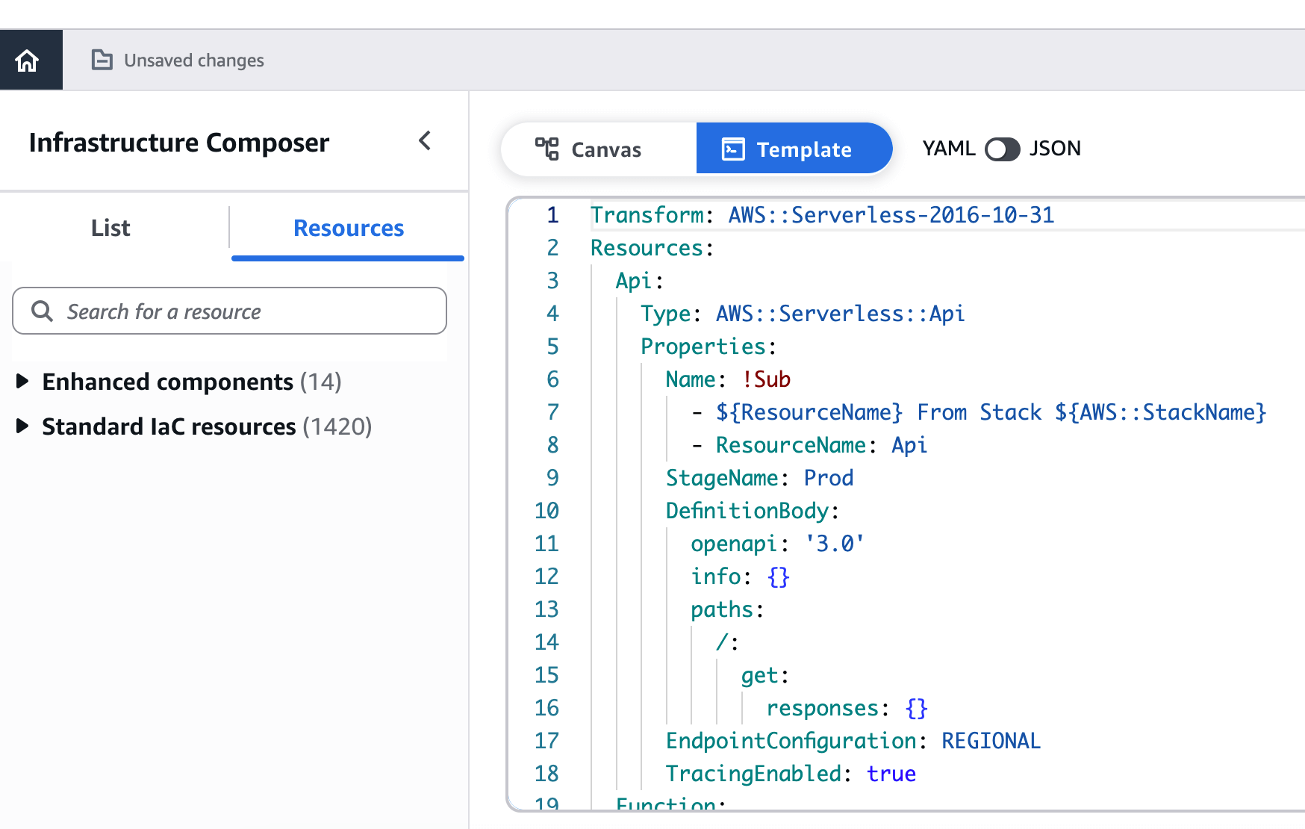The height and width of the screenshot is (829, 1305).
Task: Switch to the List tab
Action: [x=110, y=228]
